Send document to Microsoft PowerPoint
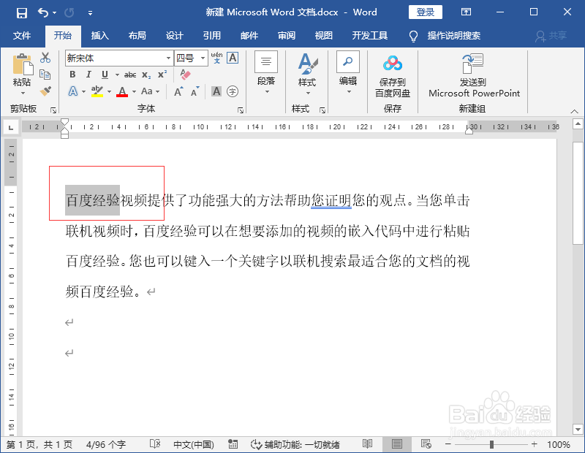Viewport: 585px width, 453px height. (x=474, y=76)
